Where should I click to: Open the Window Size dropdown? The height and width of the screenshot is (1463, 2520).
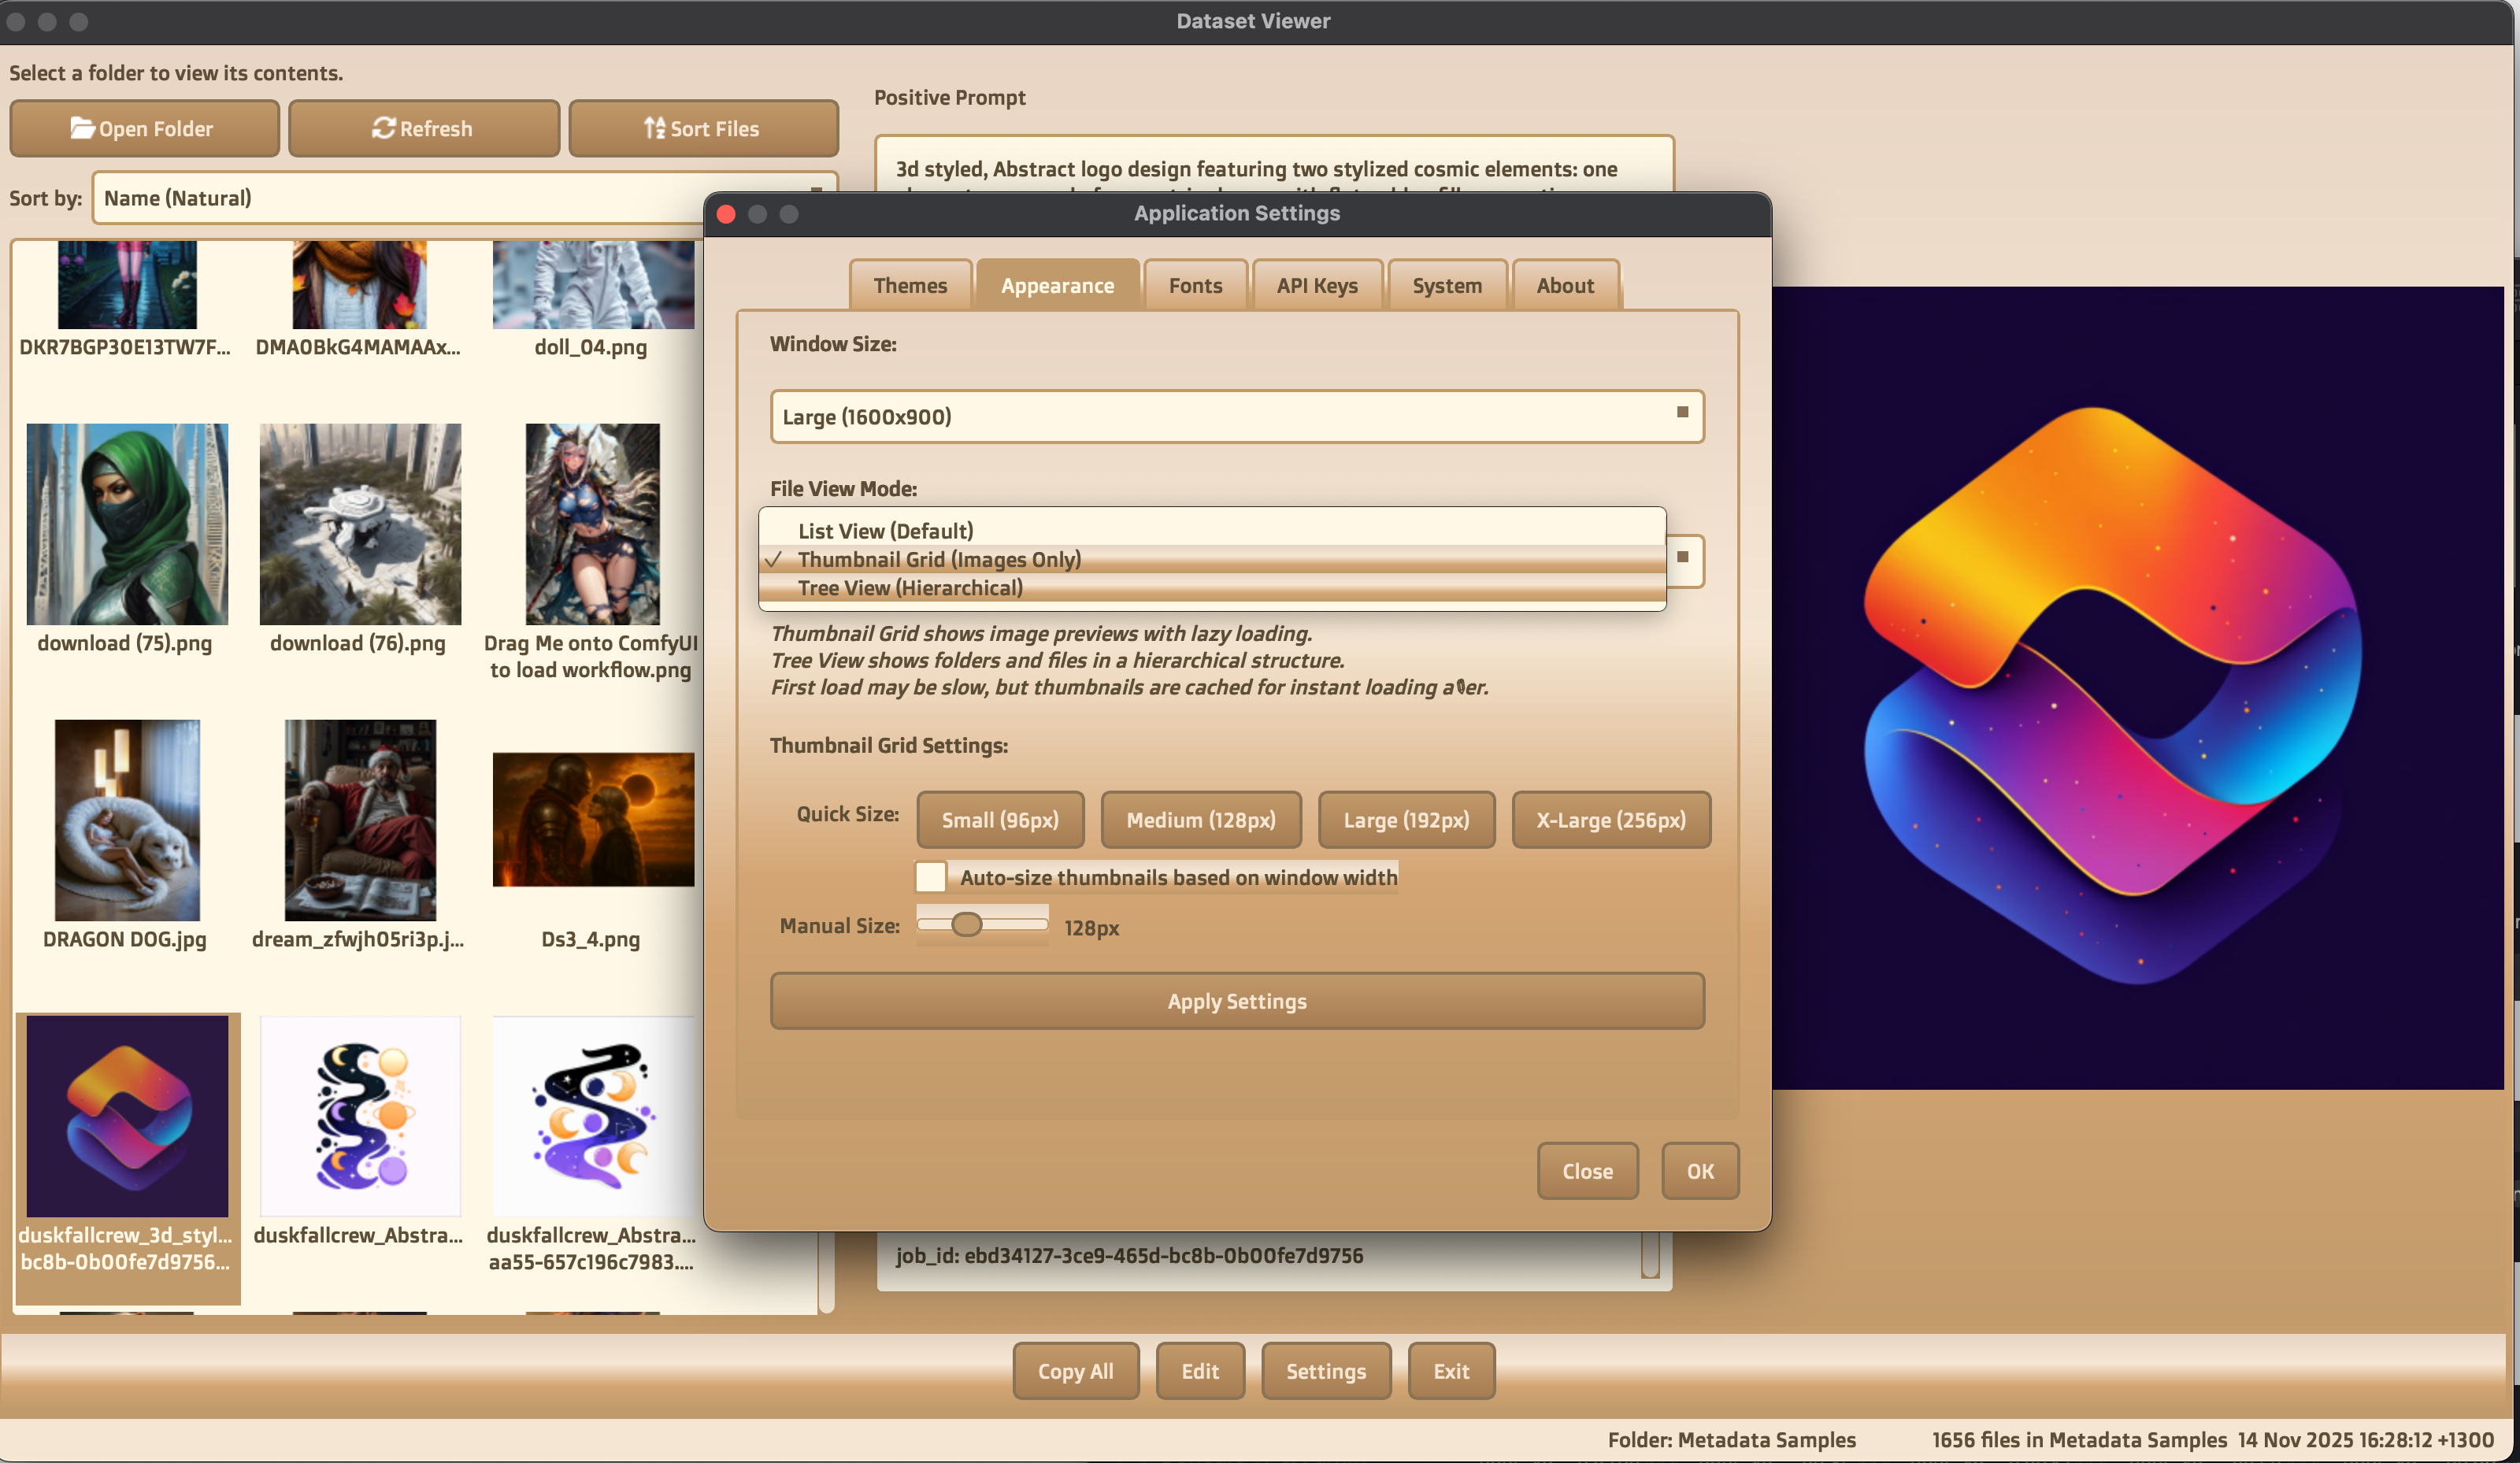[x=1236, y=417]
